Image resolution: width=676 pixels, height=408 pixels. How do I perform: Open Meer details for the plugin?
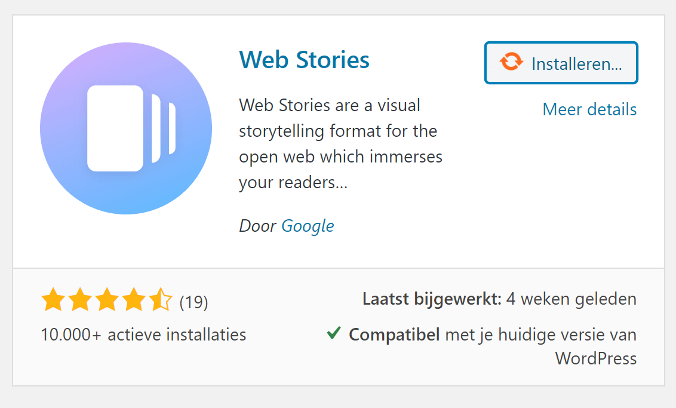589,109
